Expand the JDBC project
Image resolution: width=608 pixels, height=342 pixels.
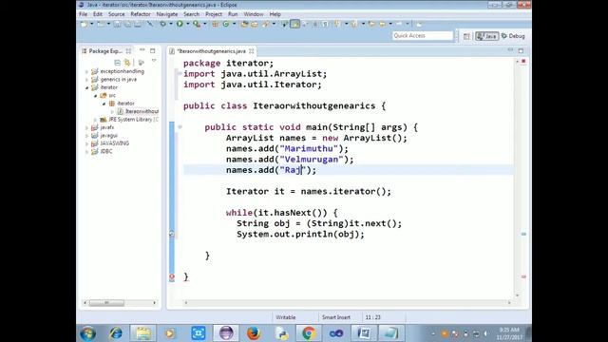pos(86,152)
